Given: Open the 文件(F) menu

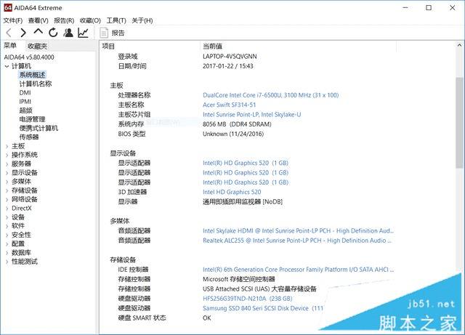Looking at the screenshot, I should pos(13,20).
